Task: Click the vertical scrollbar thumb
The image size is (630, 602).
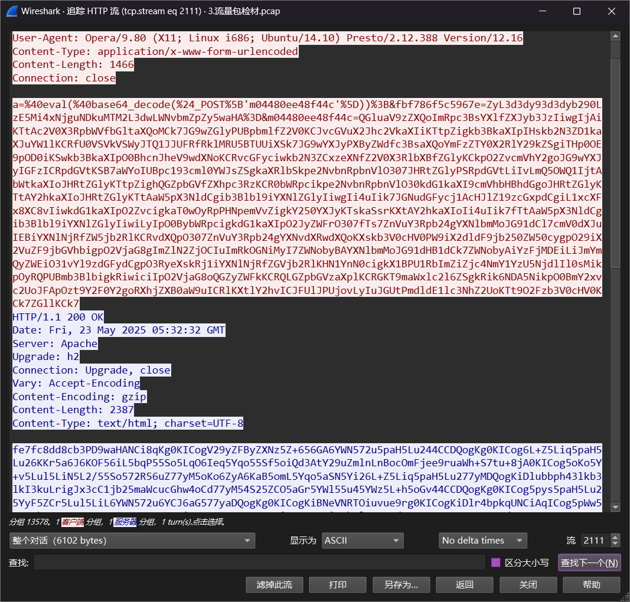Action: pyautogui.click(x=615, y=163)
